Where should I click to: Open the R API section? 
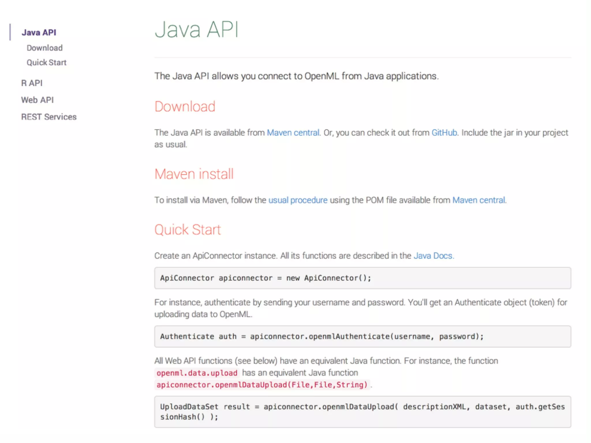(32, 83)
